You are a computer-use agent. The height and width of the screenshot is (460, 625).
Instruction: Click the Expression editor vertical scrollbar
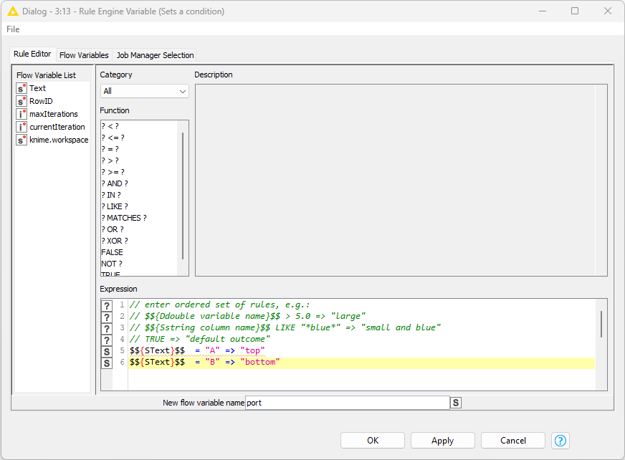601,324
